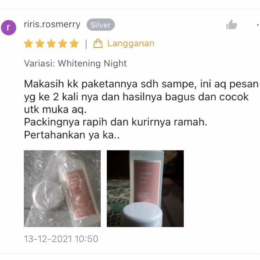Open the purple 'r' profile avatar

9,28
